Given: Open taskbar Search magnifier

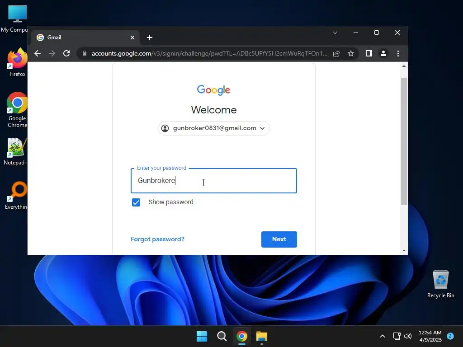Looking at the screenshot, I should point(222,336).
